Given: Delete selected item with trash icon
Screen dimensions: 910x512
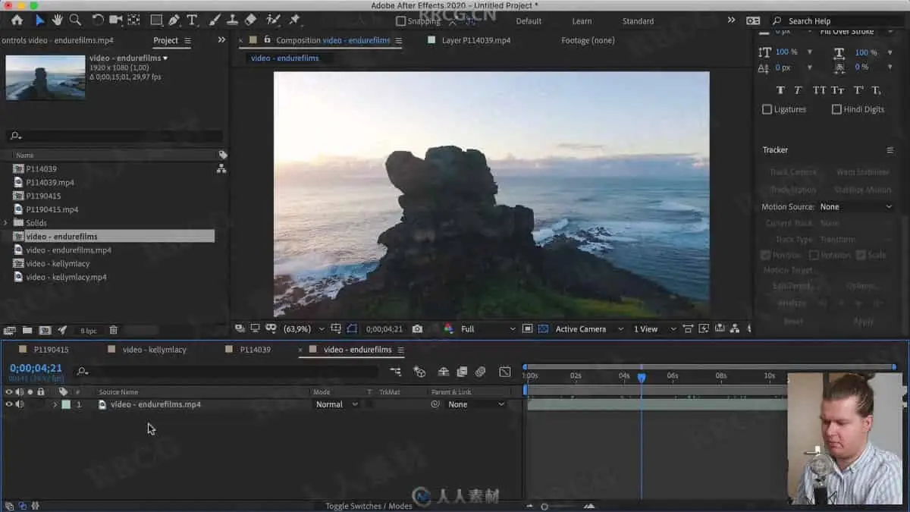Looking at the screenshot, I should pyautogui.click(x=113, y=331).
